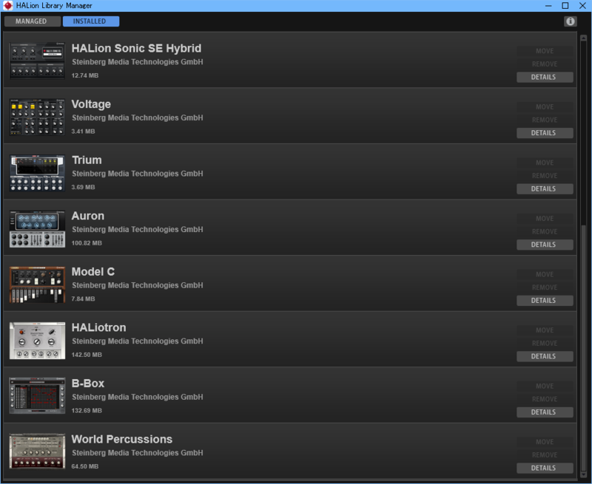
Task: Click the 'Auron' library title
Action: coord(87,216)
